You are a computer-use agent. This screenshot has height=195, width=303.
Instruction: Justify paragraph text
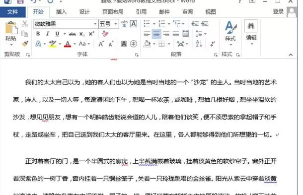pos(176,34)
